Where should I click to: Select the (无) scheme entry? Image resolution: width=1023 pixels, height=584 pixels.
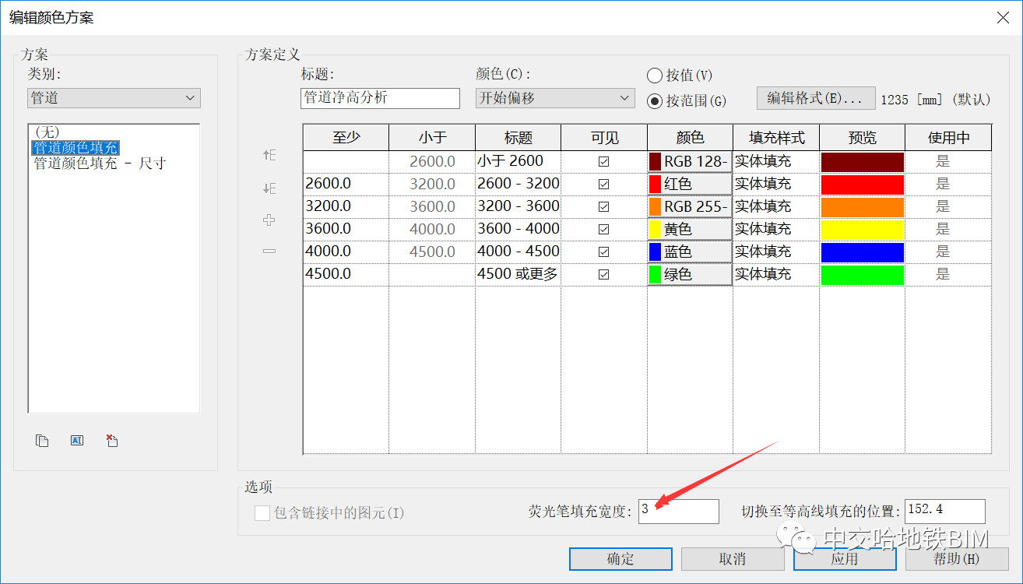pyautogui.click(x=46, y=132)
